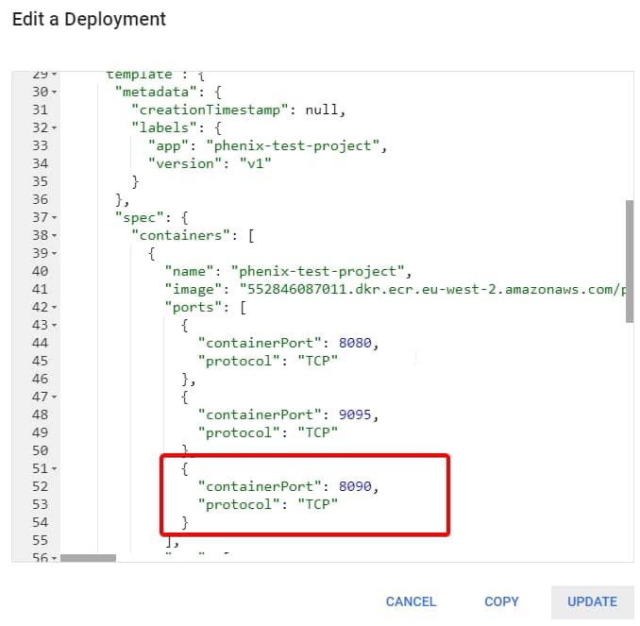Click the "spec" key on line 37
The width and height of the screenshot is (640, 626).
click(x=139, y=218)
